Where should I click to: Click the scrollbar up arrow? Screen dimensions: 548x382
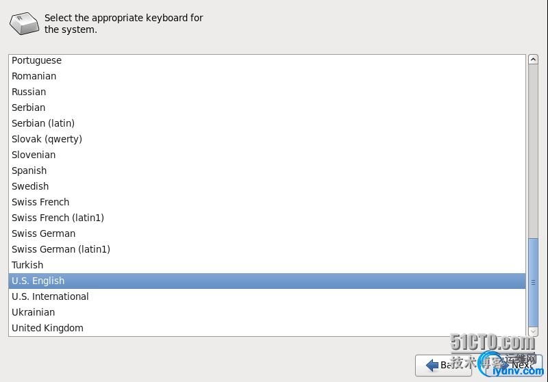[533, 60]
